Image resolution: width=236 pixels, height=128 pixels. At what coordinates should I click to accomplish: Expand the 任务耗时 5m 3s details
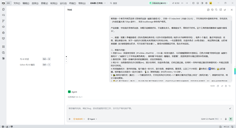point(75,97)
